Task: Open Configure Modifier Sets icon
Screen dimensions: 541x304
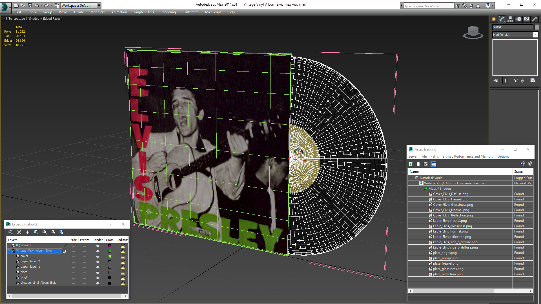Action: [533, 81]
